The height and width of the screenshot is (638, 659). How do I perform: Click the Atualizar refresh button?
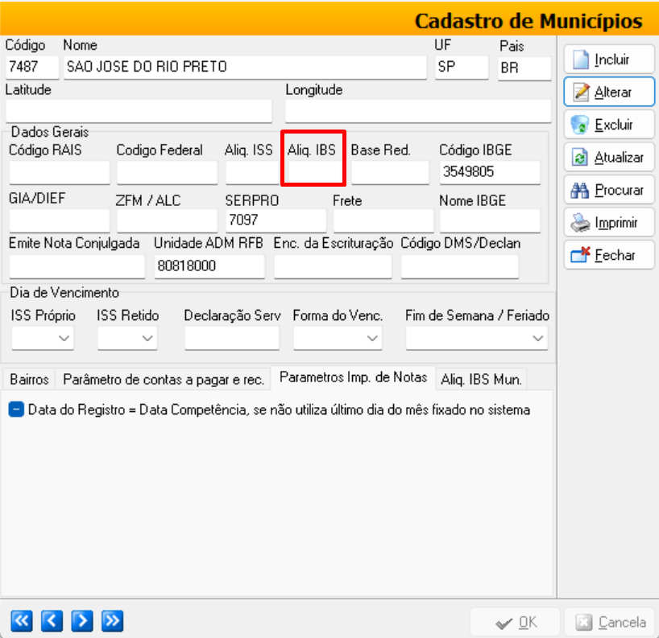tap(609, 158)
